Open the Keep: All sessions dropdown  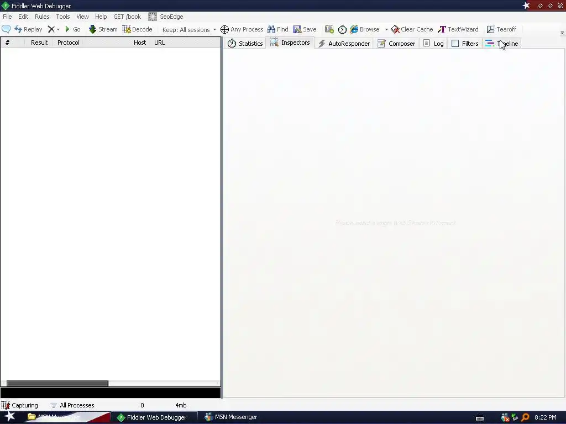[x=189, y=30]
